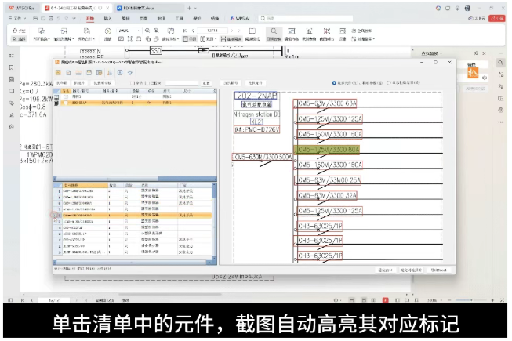Tick the checkbox in first table row
This screenshot has height=341, width=512.
click(x=66, y=96)
